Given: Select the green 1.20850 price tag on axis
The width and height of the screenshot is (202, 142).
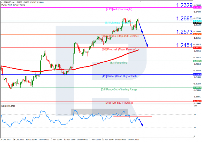Looking at the screenshot, I should 197,88.
